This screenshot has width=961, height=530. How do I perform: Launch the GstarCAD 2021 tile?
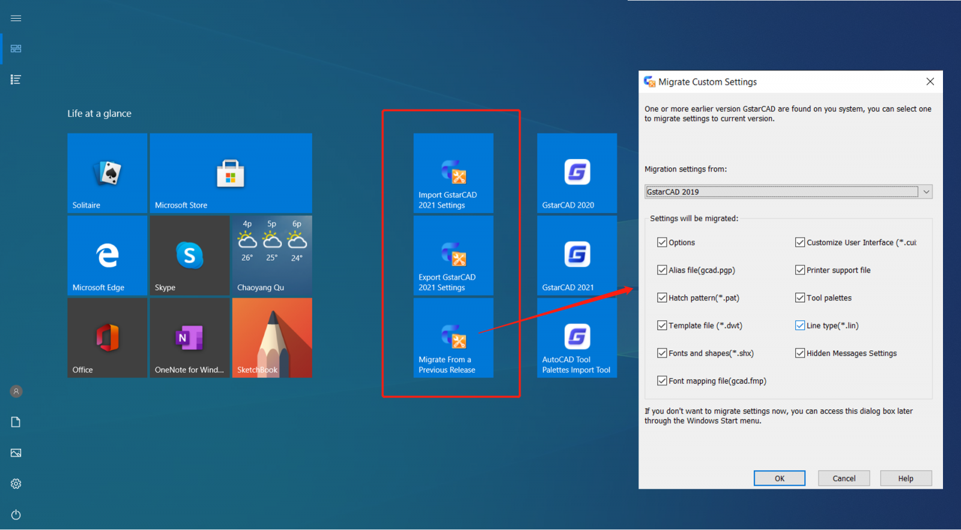(577, 255)
